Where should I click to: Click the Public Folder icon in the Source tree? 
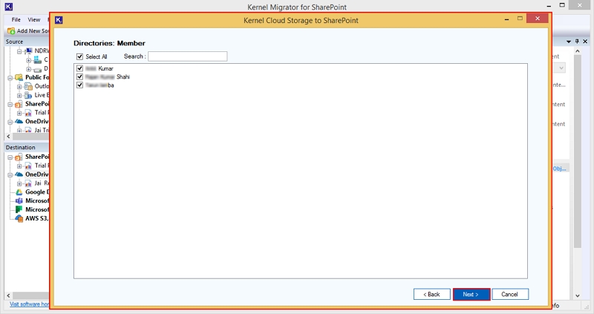click(x=19, y=77)
